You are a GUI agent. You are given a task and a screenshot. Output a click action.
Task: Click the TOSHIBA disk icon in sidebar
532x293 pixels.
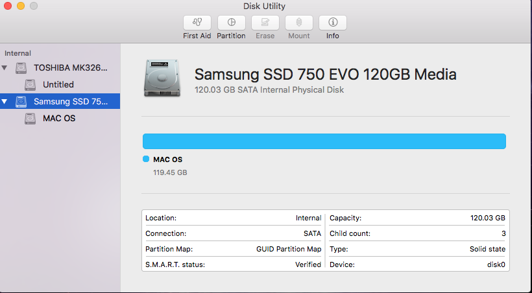[22, 68]
